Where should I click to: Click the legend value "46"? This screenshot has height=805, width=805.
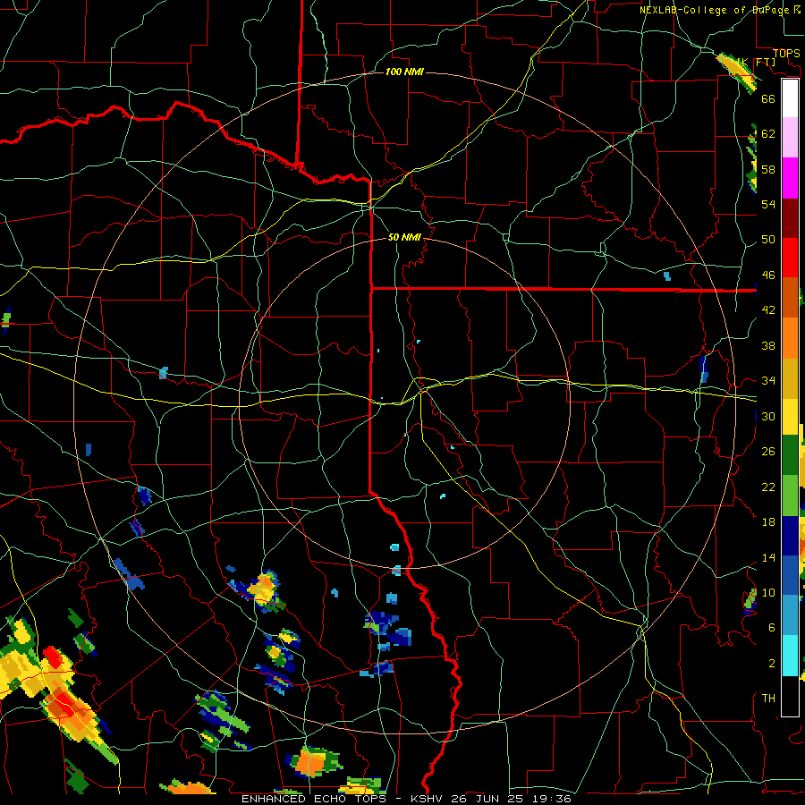click(768, 275)
